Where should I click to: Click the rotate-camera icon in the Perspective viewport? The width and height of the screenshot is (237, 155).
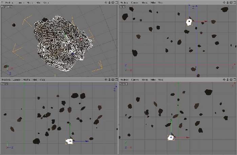[113, 2]
